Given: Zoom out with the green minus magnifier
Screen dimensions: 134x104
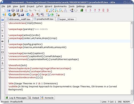Looking at the screenshot, I should (x=61, y=10).
